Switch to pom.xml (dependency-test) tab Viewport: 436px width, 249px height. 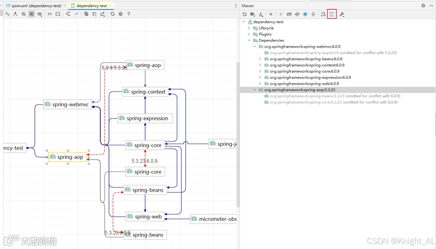tap(34, 6)
